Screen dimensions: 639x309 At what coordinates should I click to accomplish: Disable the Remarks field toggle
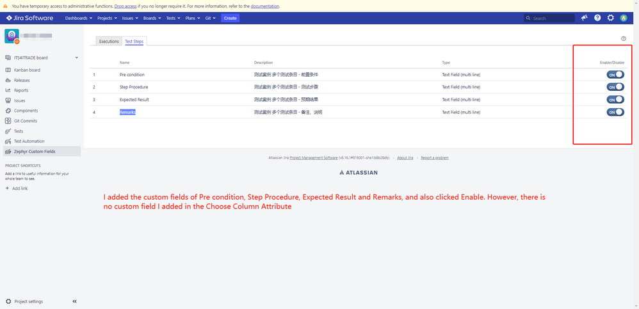[x=615, y=112]
